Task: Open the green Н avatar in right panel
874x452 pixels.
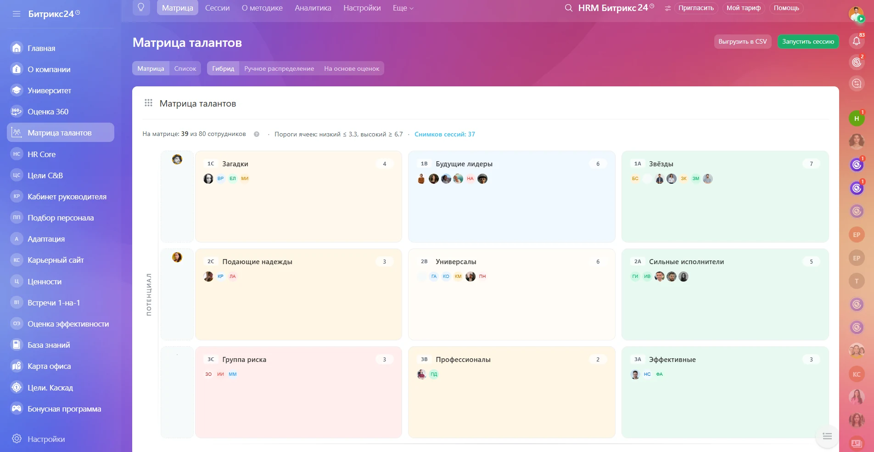Action: (857, 119)
